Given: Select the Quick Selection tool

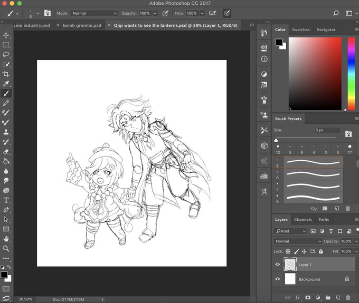Looking at the screenshot, I should (x=6, y=64).
